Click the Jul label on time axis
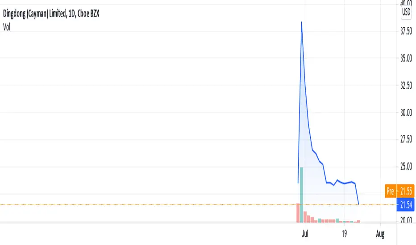This screenshot has width=416, height=245. [x=305, y=233]
